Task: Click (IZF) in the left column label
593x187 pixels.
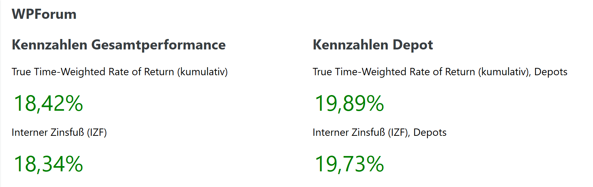Action: [x=97, y=132]
